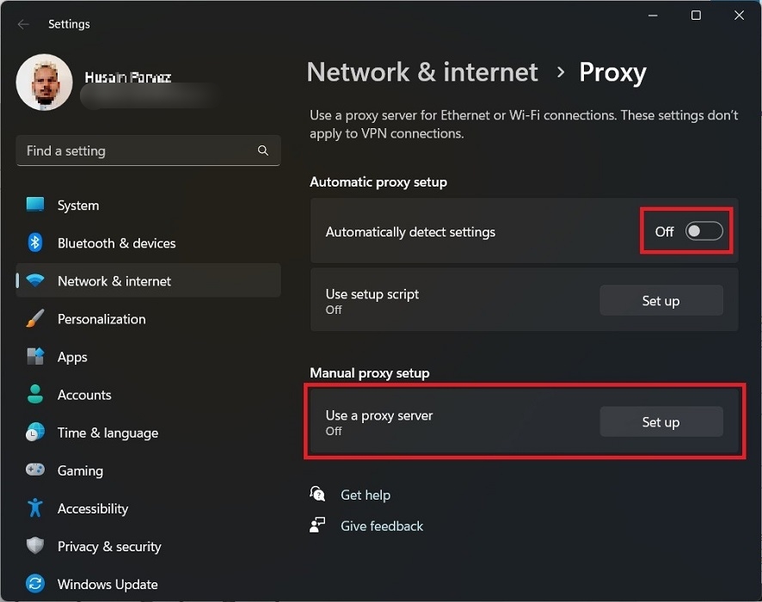Click the Give feedback link

pos(382,525)
